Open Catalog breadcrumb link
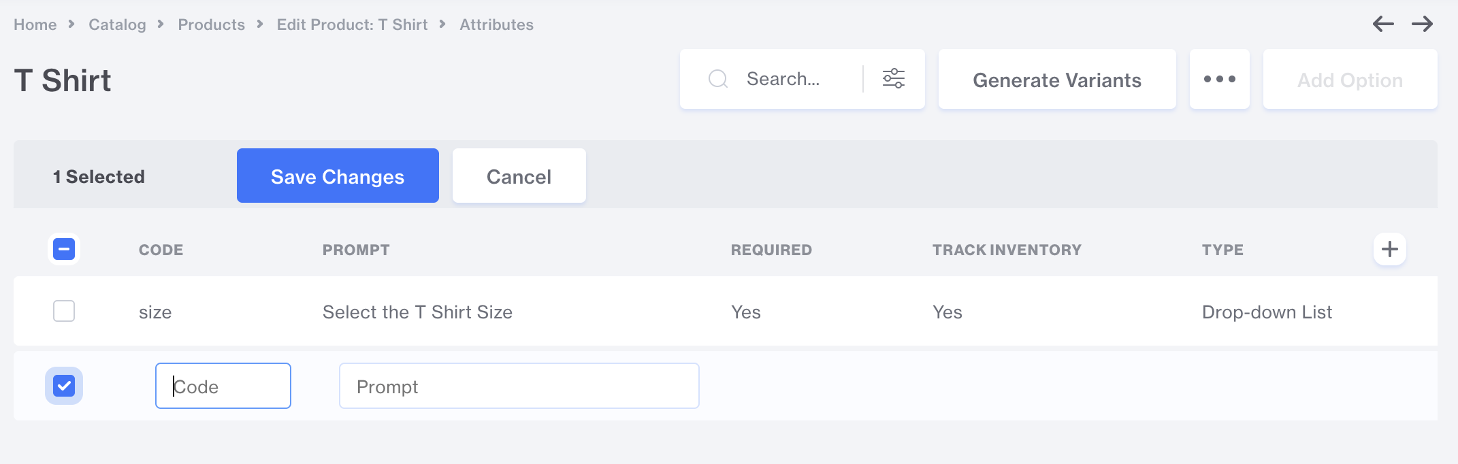The image size is (1458, 464). (x=117, y=24)
